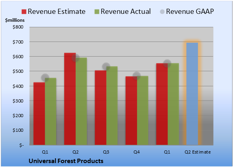The width and height of the screenshot is (233, 167).
Task: Click the '$500' y-axis label
Action: click(18, 71)
